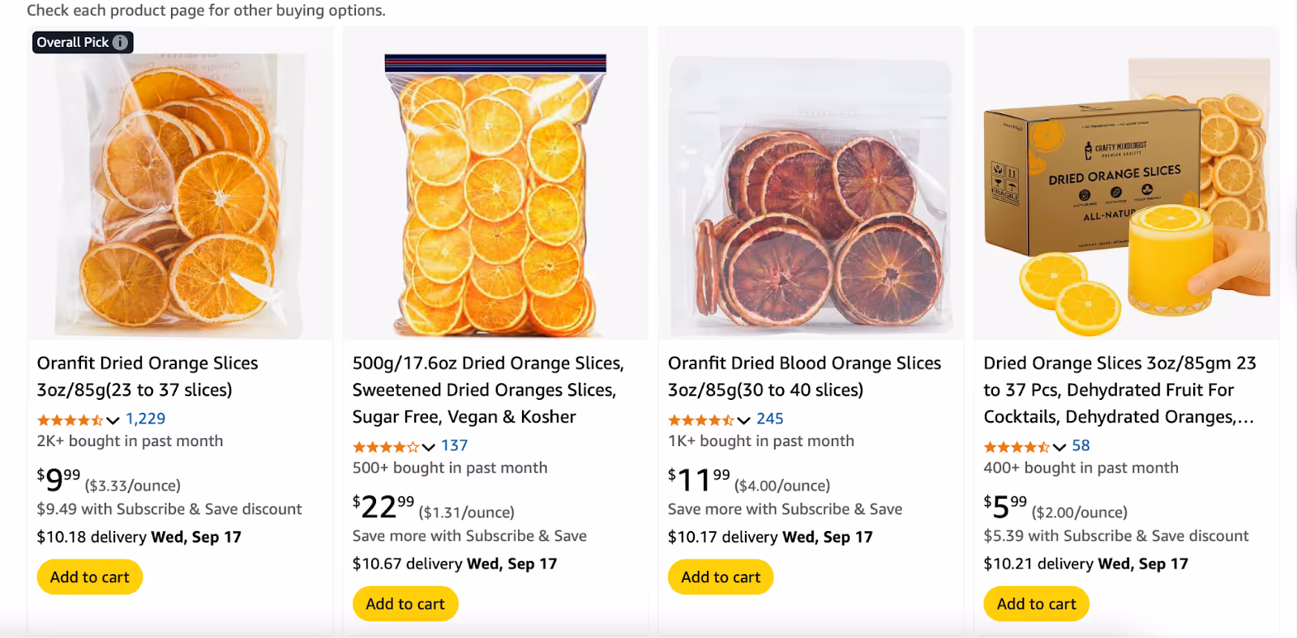Open the 1,229 reviews link
This screenshot has height=638, width=1297.
pos(146,419)
